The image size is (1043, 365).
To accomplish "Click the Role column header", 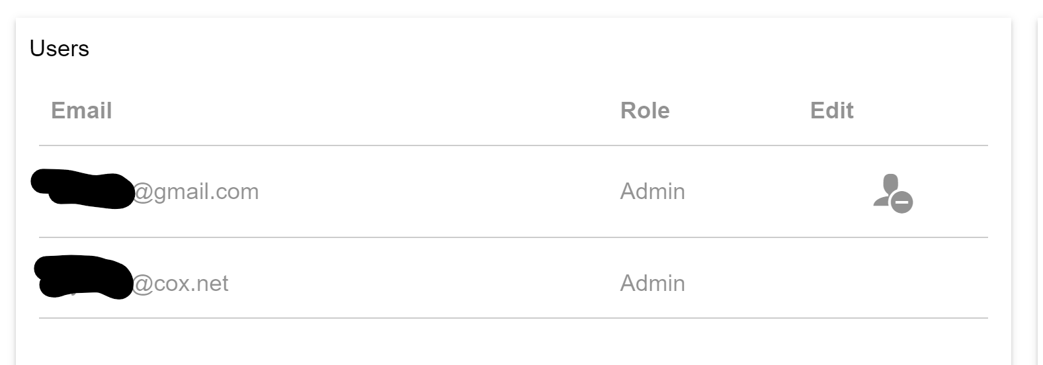I will 645,110.
